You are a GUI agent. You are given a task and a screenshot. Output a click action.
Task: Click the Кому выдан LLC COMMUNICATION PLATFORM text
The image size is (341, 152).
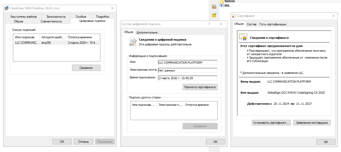pos(289,82)
